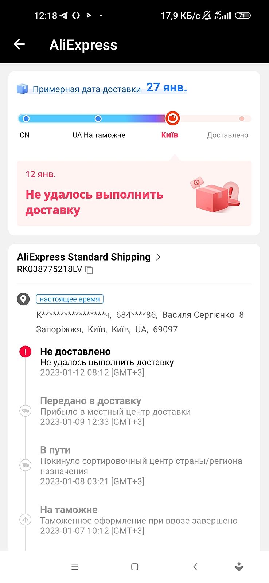Tap the blue package icon near delivery date
This screenshot has width=269, height=583.
pyautogui.click(x=22, y=89)
